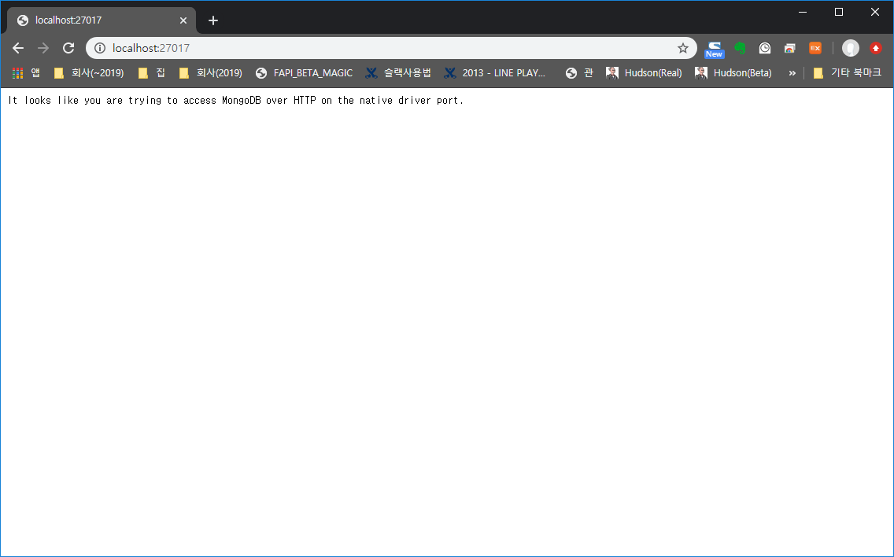
Task: Click the MongoDB HTTP access message text
Action: (236, 101)
